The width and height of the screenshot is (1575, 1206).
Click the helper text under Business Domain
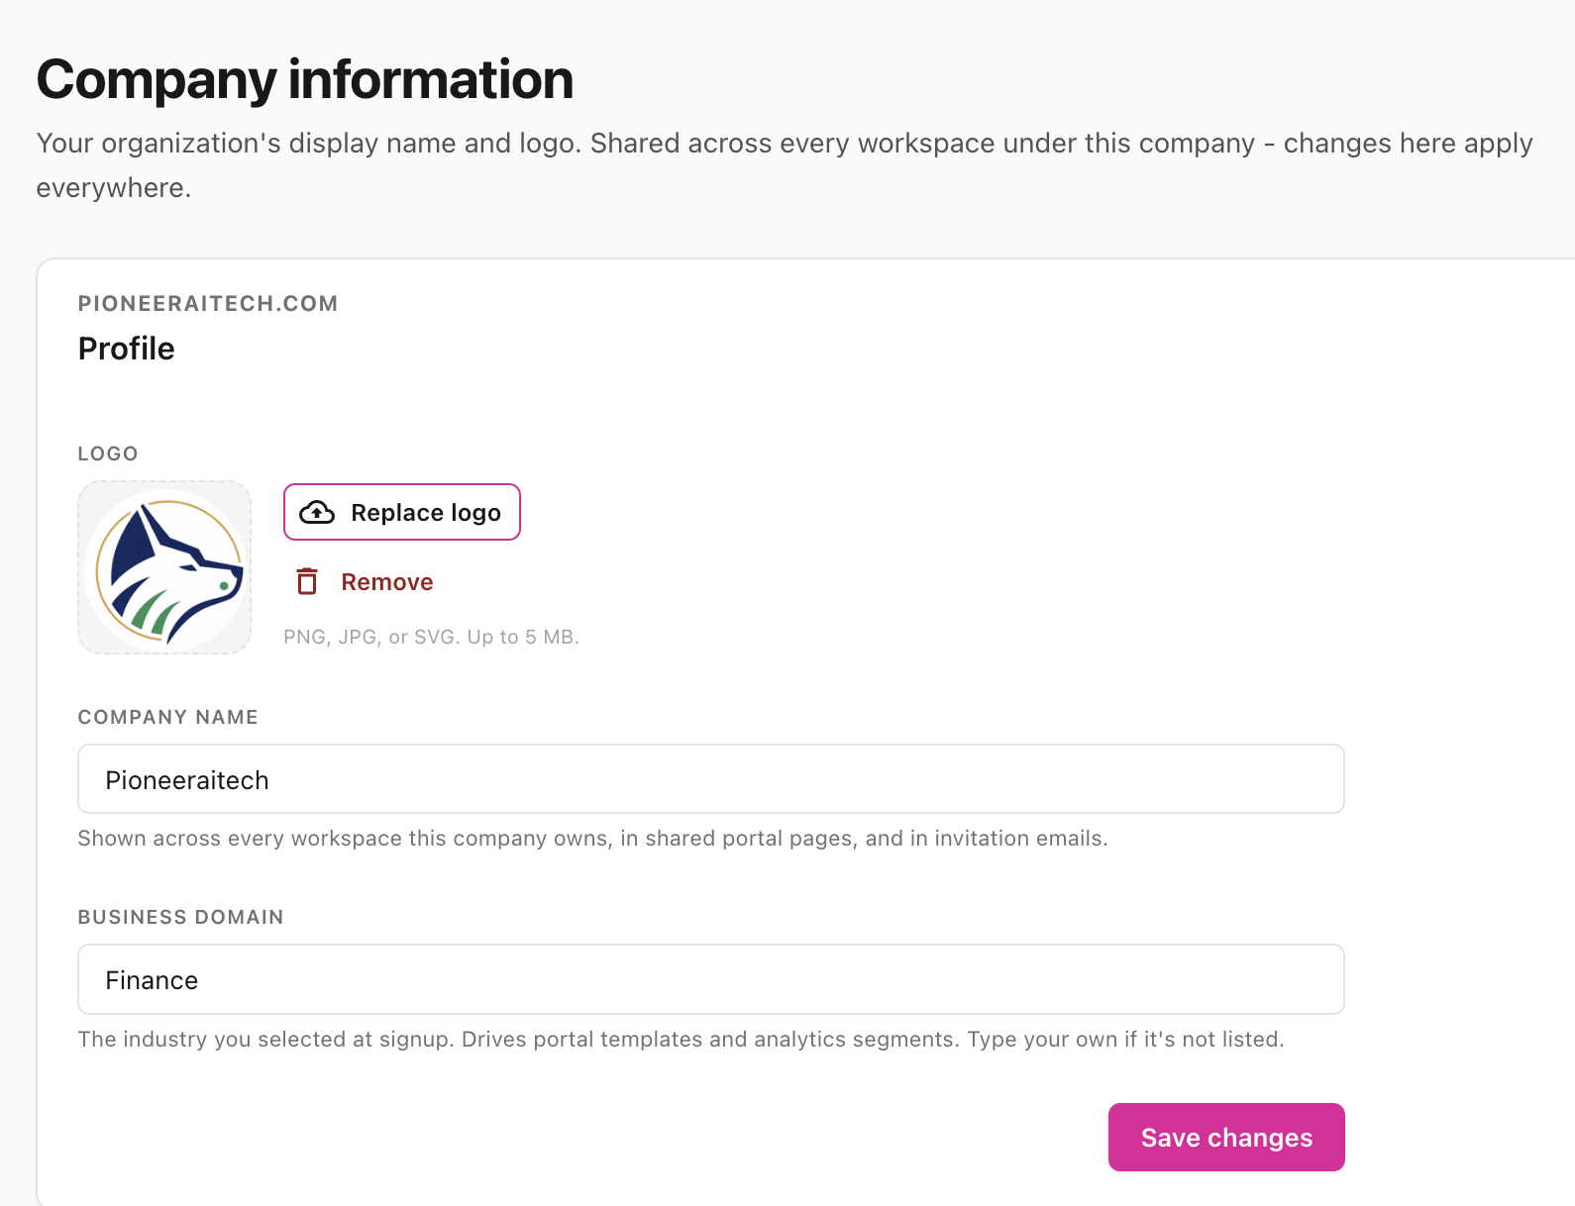pos(681,1039)
